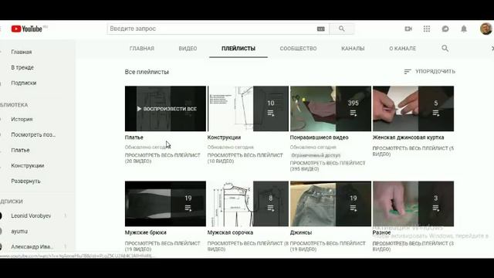Open История in the sidebar
494x278 pixels.
click(22, 120)
